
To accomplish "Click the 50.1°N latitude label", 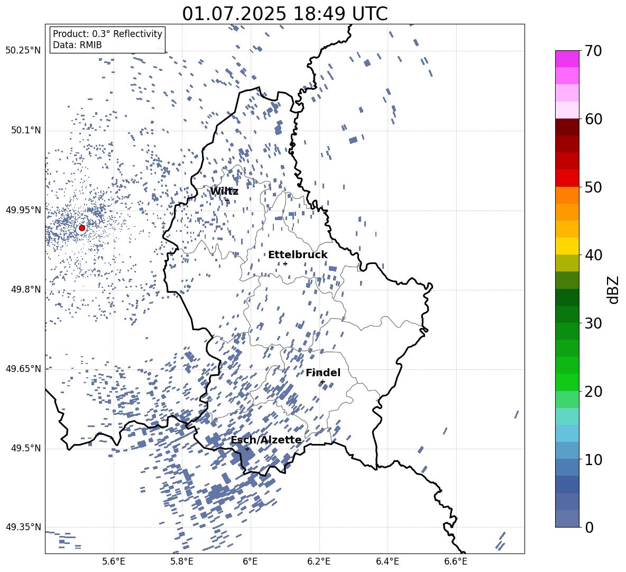I will pyautogui.click(x=25, y=131).
